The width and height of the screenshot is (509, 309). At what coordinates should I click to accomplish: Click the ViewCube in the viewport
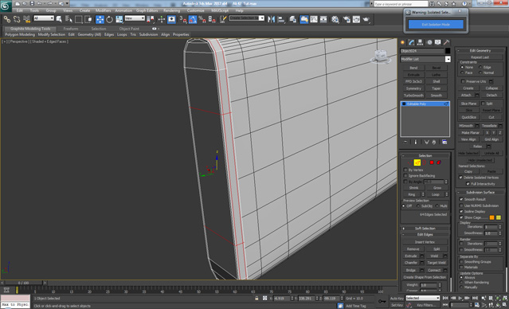(x=380, y=57)
